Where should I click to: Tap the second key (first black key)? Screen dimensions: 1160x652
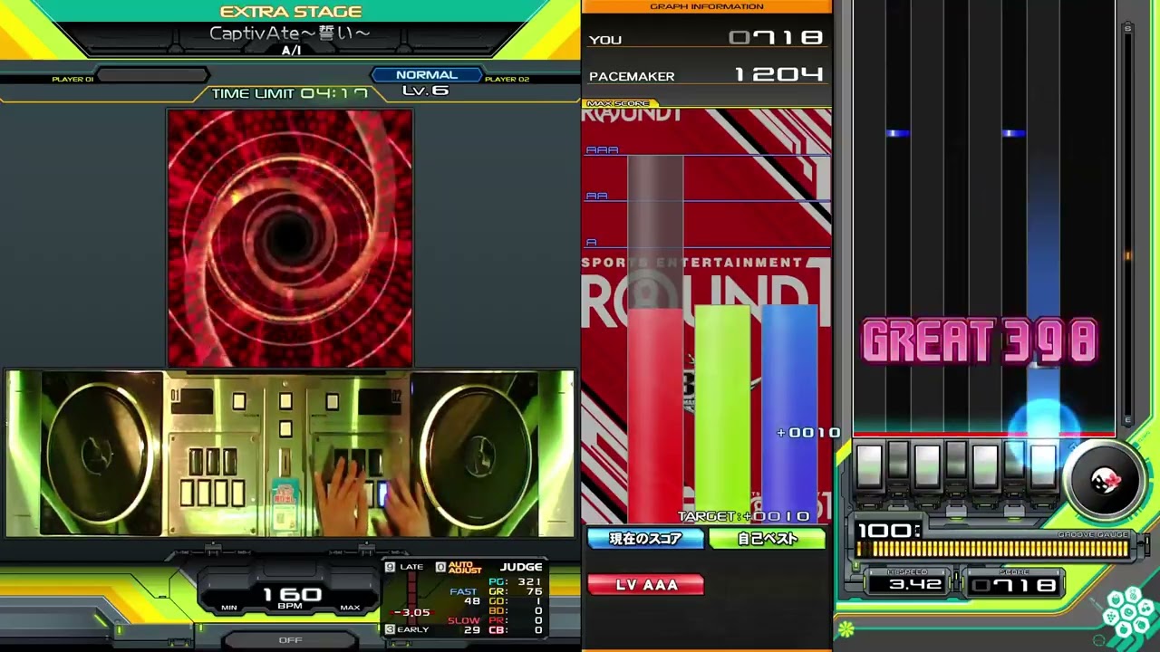(x=898, y=461)
